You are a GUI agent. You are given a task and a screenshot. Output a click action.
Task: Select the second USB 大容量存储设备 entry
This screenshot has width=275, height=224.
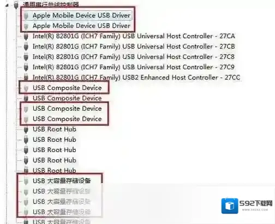62,191
